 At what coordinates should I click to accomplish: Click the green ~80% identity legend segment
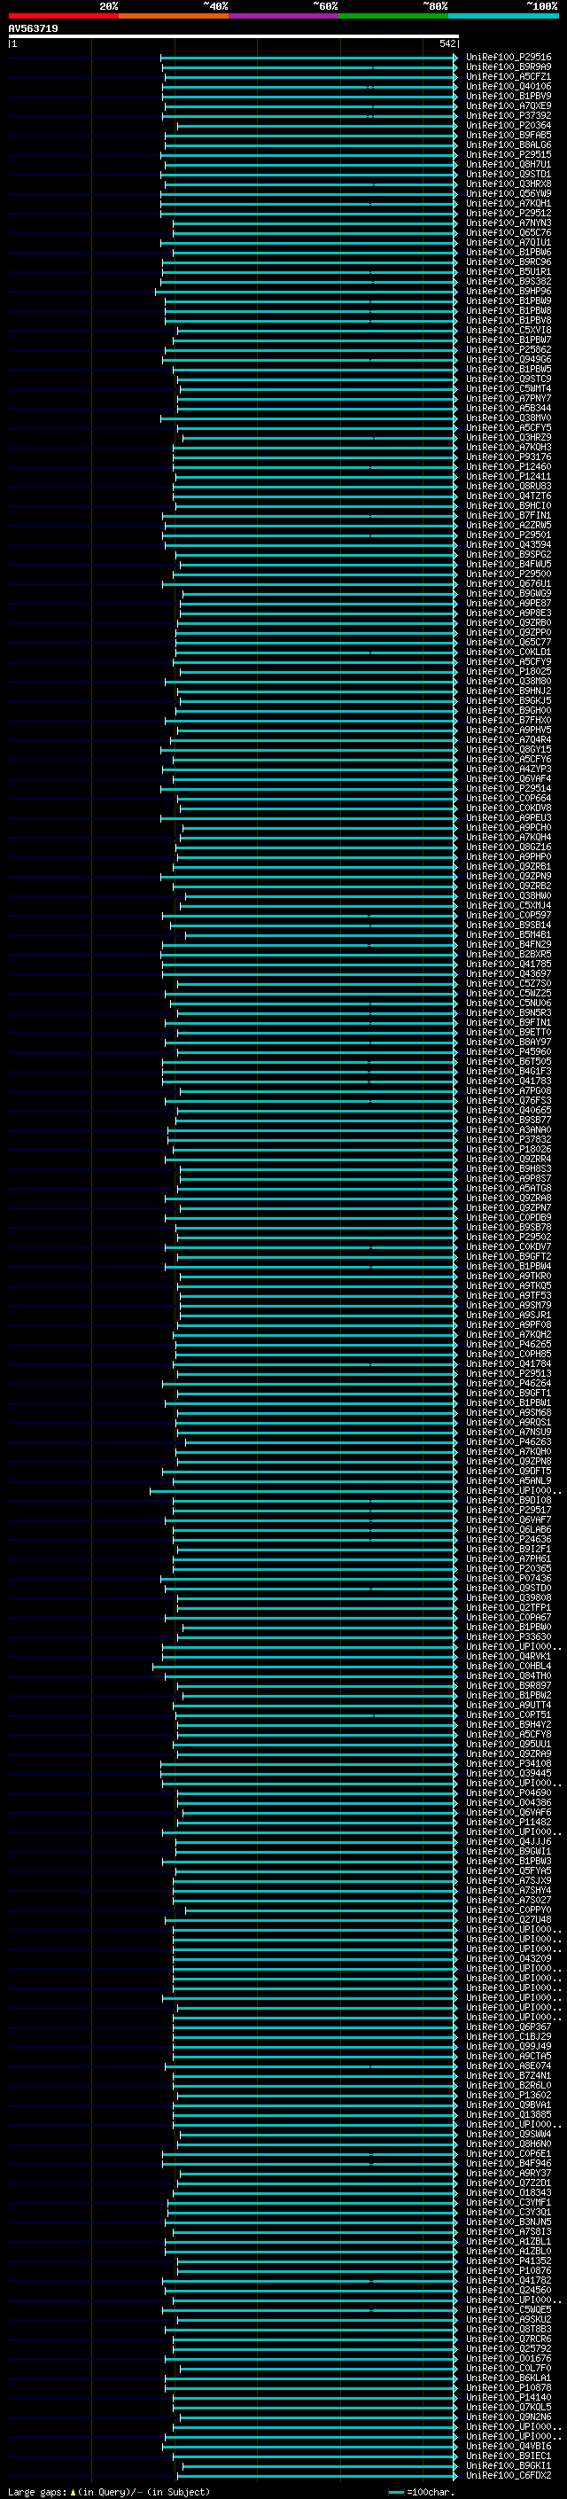[x=393, y=17]
